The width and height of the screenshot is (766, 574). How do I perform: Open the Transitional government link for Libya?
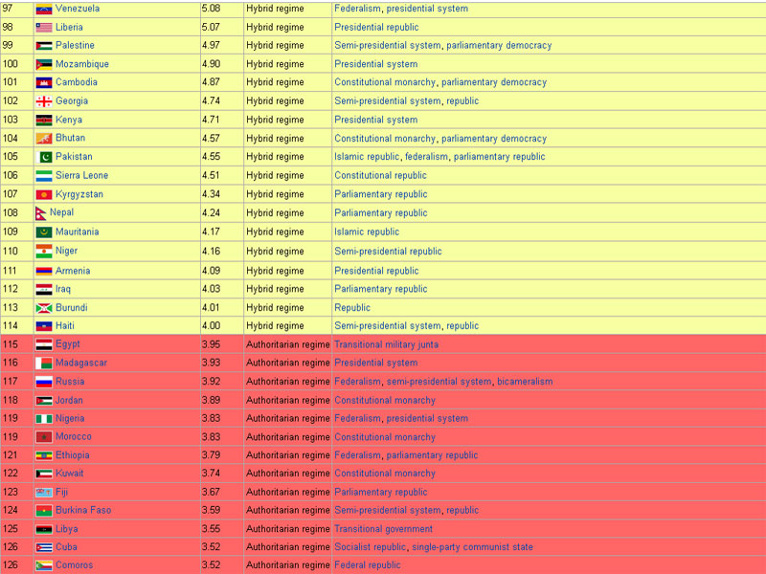(383, 529)
